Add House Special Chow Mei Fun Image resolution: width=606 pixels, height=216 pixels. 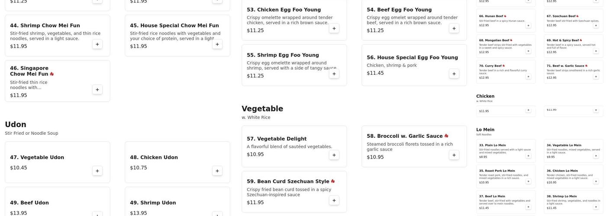217,44
